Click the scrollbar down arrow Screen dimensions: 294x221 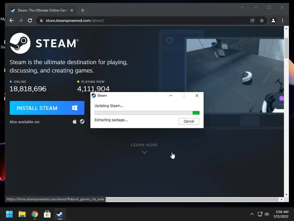click(x=286, y=195)
